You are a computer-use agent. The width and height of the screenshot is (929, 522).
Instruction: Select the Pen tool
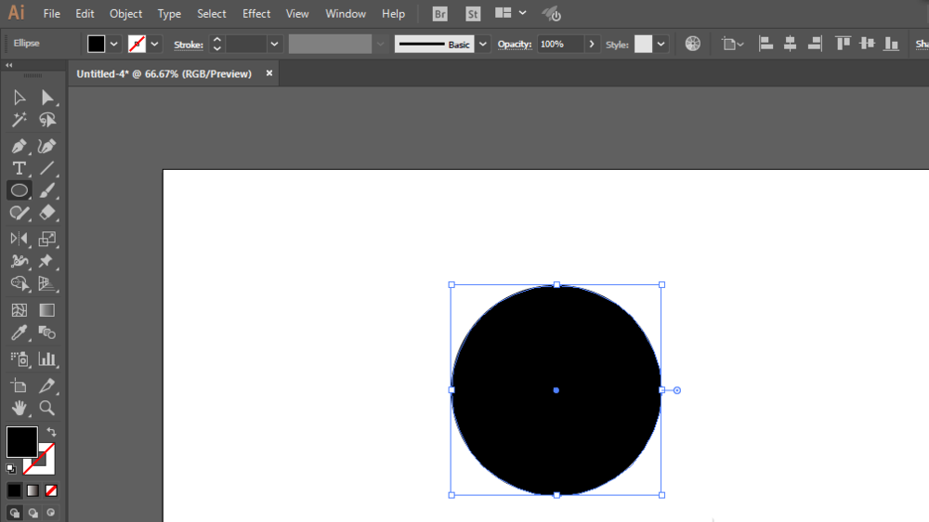[x=19, y=146]
